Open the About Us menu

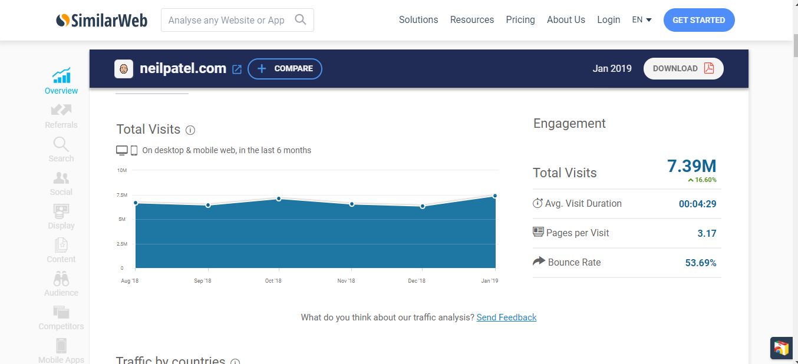(x=566, y=19)
